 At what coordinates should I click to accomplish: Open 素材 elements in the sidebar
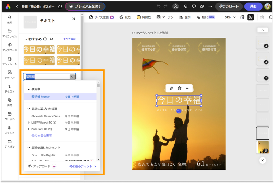pyautogui.click(x=9, y=102)
